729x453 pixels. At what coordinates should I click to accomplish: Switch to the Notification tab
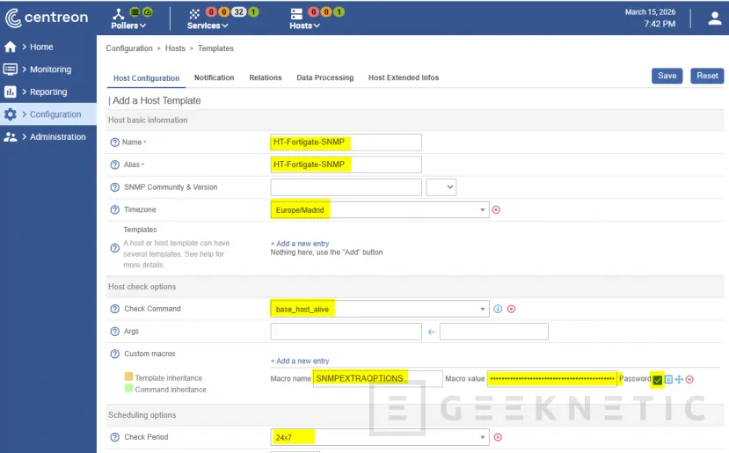pos(215,77)
